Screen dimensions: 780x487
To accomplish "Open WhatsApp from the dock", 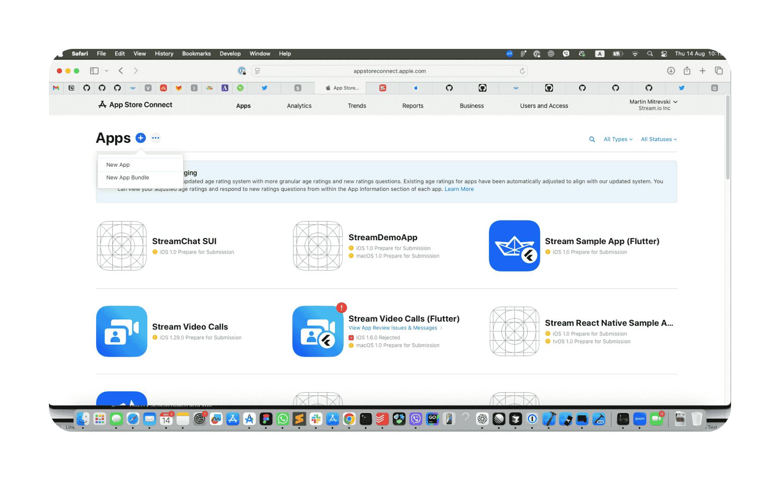I will 283,419.
